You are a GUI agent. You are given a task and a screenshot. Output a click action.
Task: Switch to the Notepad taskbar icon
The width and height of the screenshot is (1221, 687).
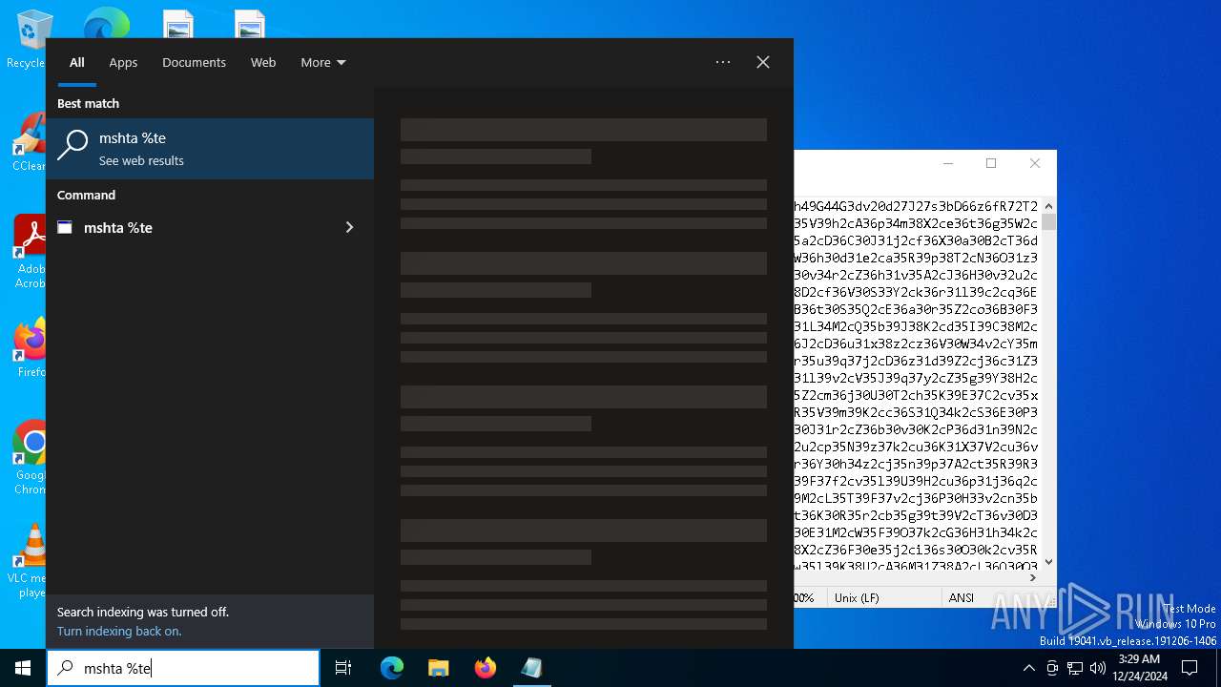coord(531,668)
